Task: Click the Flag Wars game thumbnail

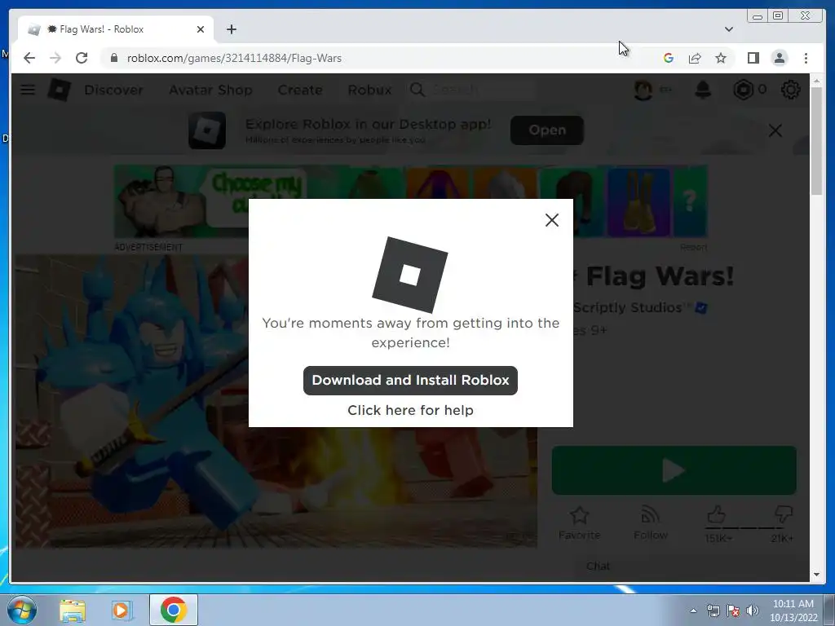Action: [276, 401]
